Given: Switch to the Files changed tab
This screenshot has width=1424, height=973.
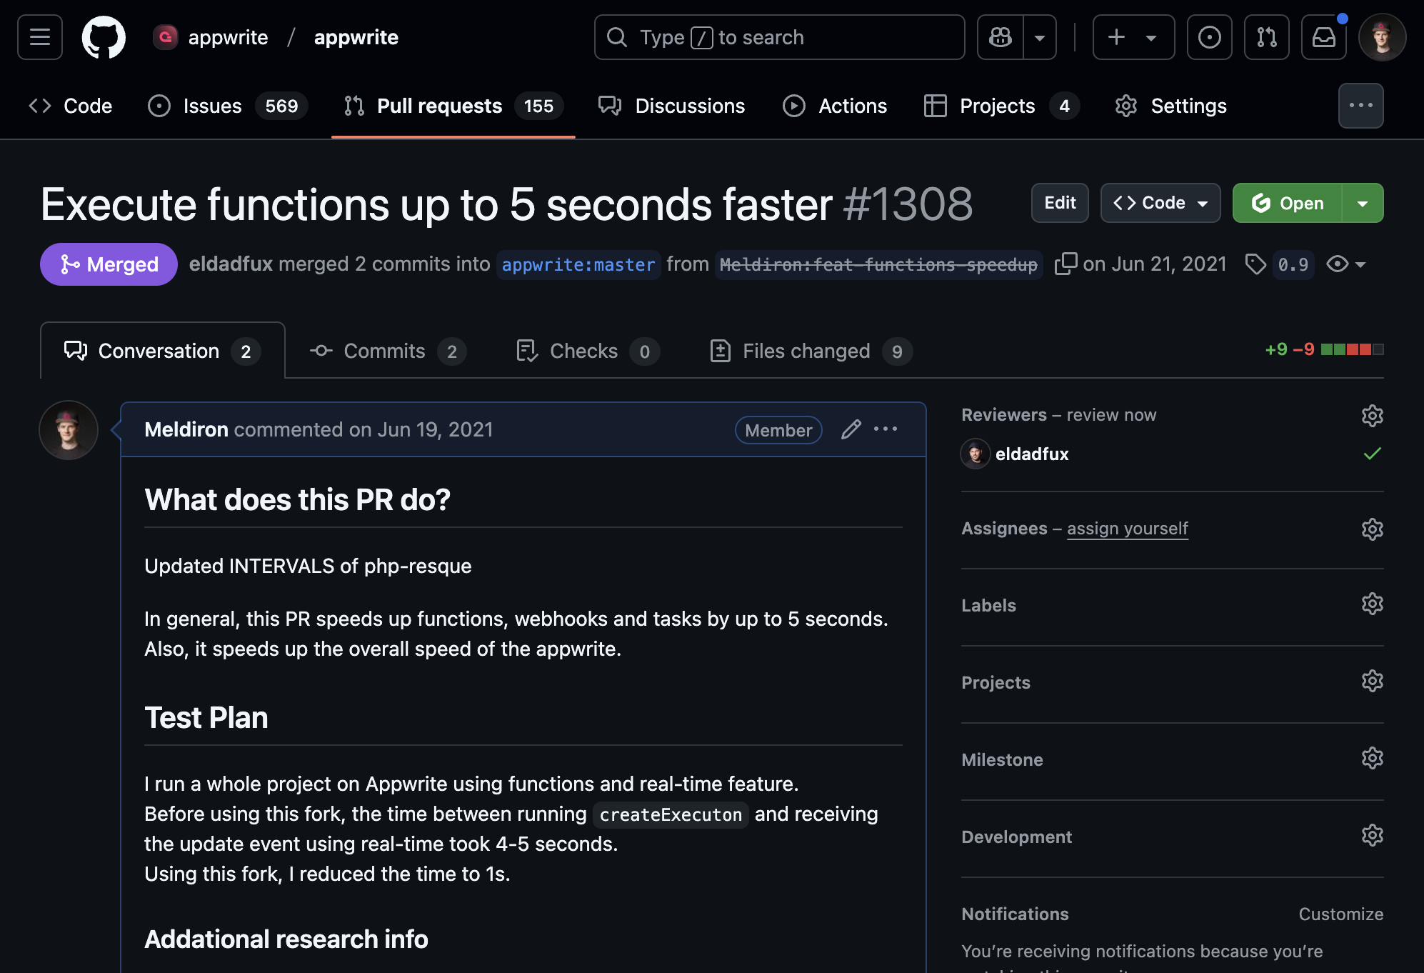Looking at the screenshot, I should [811, 351].
